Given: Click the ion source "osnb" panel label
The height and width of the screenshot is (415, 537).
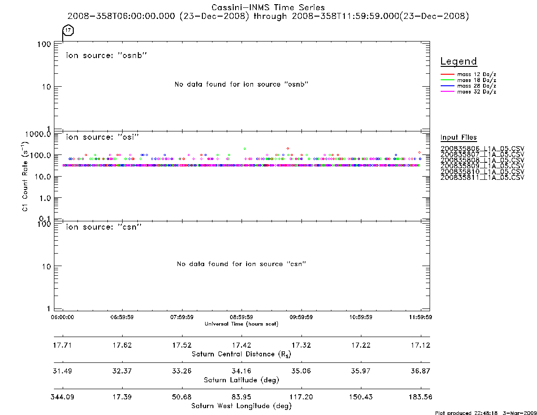Looking at the screenshot, I should coord(106,55).
